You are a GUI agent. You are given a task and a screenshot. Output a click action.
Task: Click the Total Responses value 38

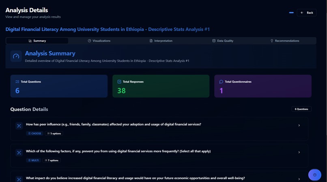coord(121,91)
